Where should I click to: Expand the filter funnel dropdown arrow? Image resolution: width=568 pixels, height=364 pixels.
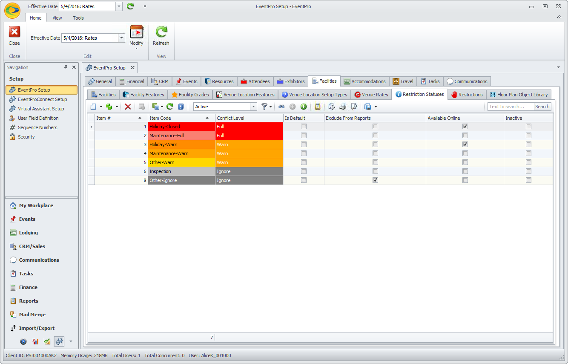pos(270,107)
